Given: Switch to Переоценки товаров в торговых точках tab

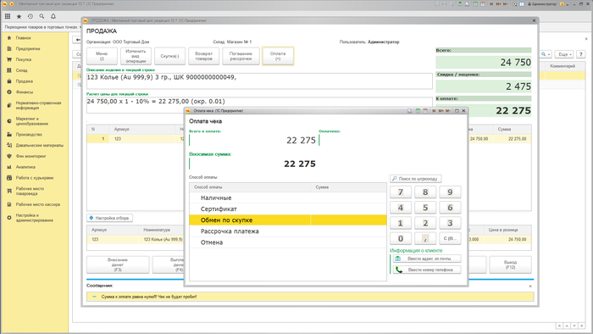Looking at the screenshot, I should pyautogui.click(x=42, y=27).
